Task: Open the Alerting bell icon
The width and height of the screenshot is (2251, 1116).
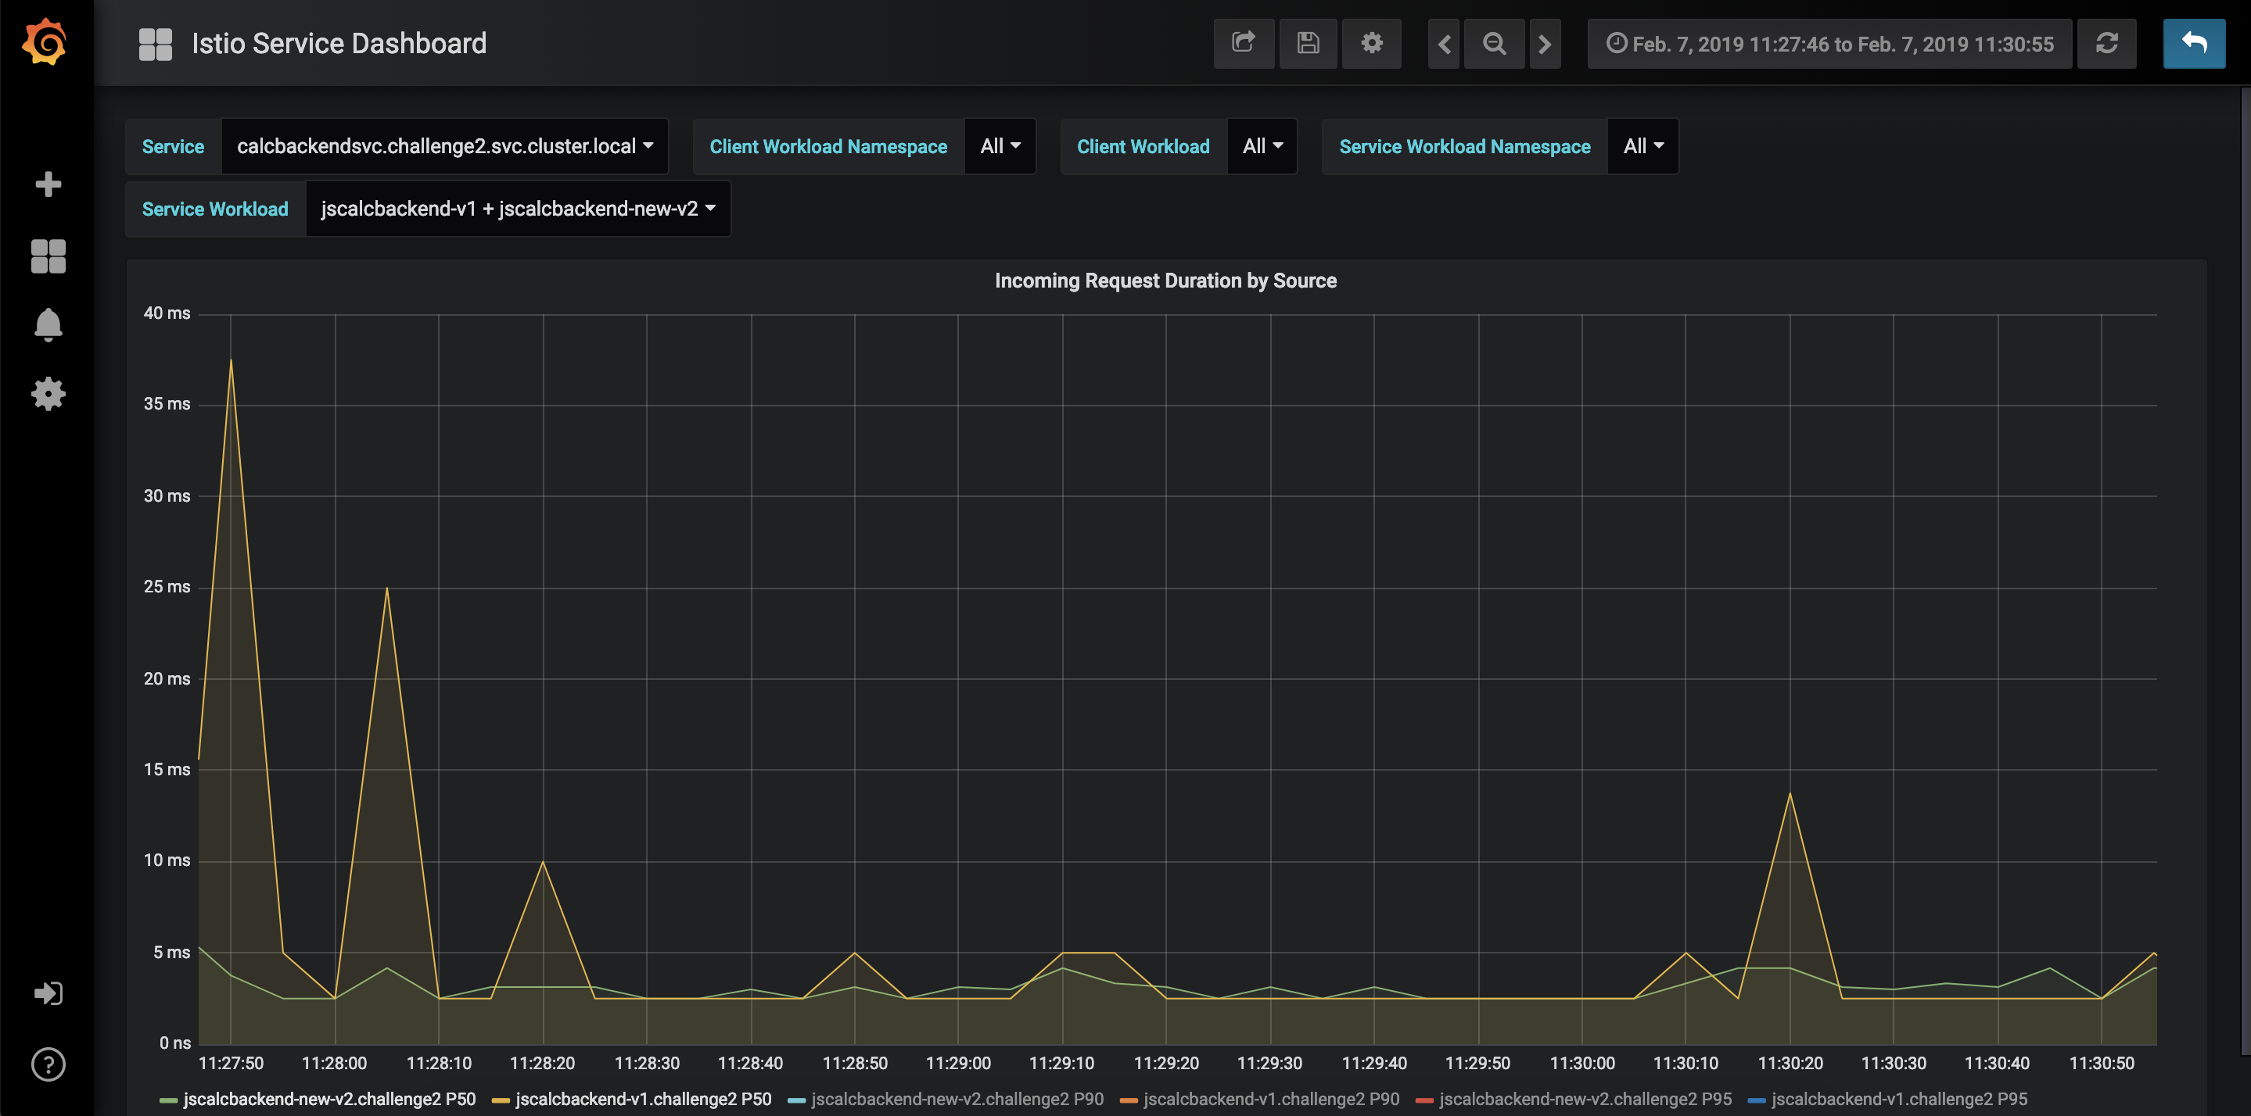Action: (48, 325)
